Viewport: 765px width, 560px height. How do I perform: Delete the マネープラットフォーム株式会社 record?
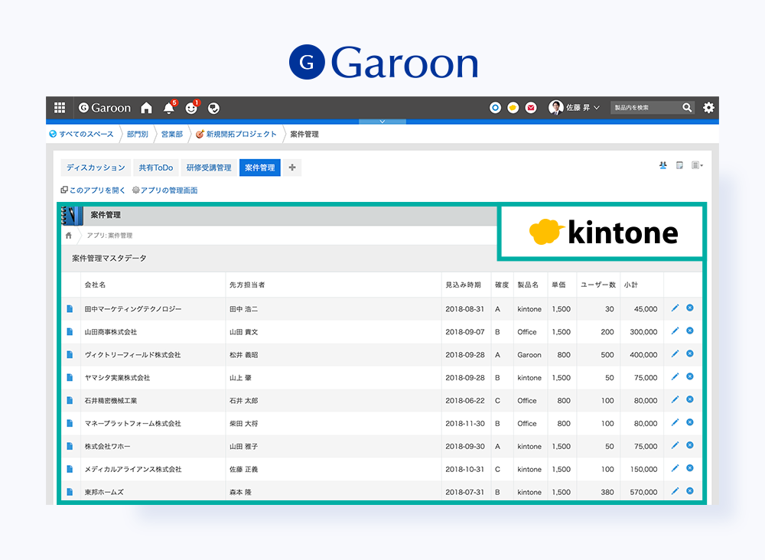(690, 422)
